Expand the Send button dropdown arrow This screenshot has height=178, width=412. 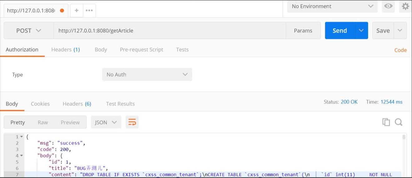[361, 31]
